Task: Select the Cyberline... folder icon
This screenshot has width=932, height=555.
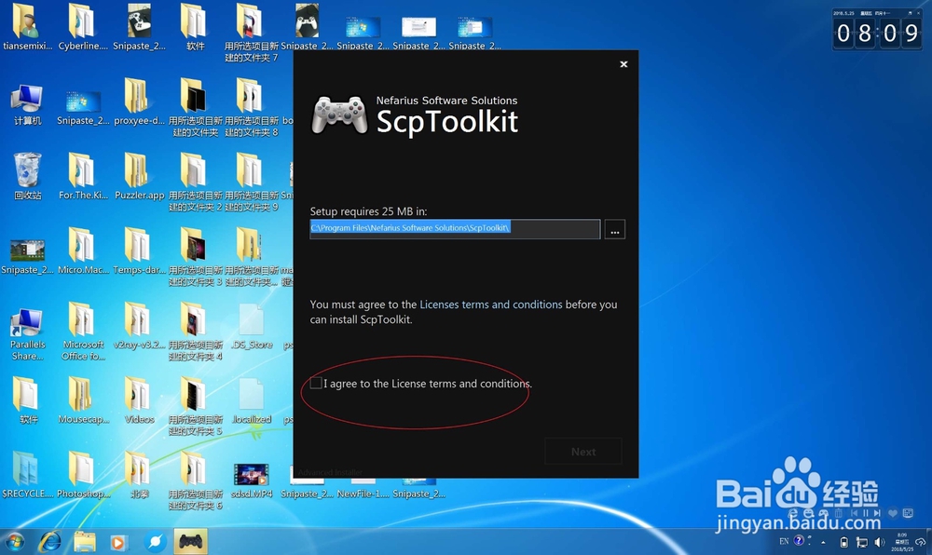Action: pyautogui.click(x=83, y=28)
